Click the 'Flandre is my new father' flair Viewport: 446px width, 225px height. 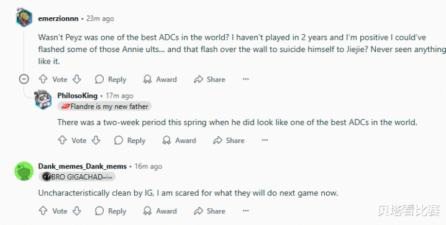[104, 107]
